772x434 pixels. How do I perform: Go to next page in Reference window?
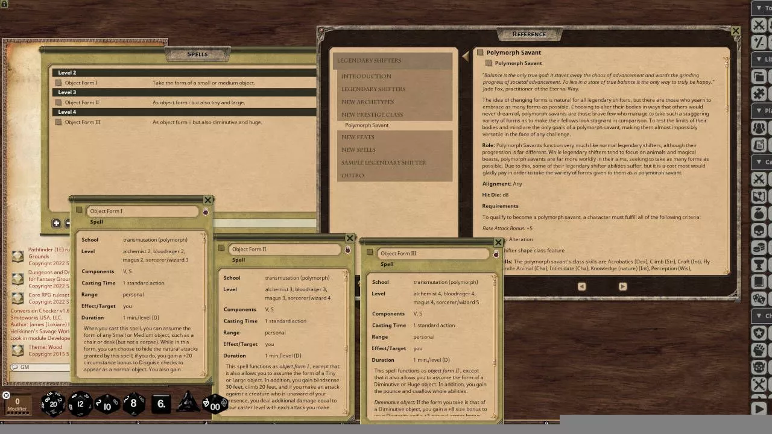pos(622,286)
